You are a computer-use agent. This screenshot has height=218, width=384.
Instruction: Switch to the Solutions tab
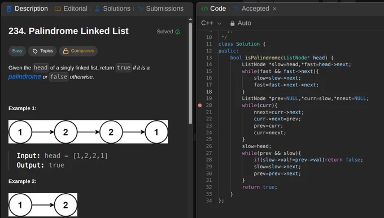(x=112, y=8)
